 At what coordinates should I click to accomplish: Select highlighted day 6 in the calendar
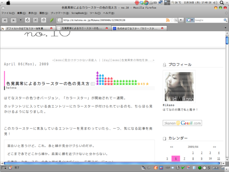pyautogui.click(x=176, y=159)
